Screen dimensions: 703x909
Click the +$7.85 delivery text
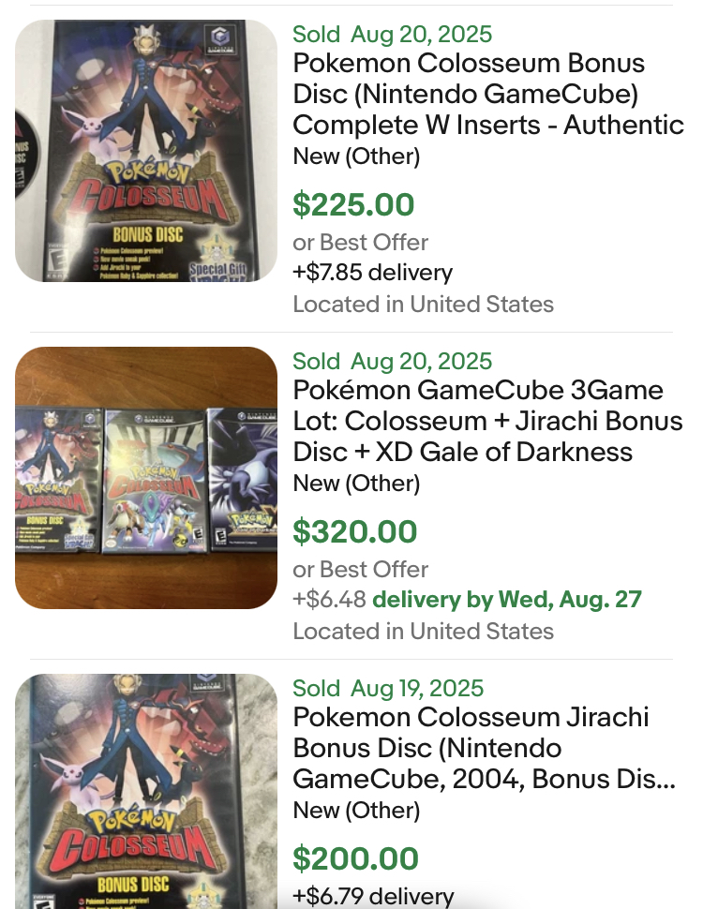coord(372,272)
